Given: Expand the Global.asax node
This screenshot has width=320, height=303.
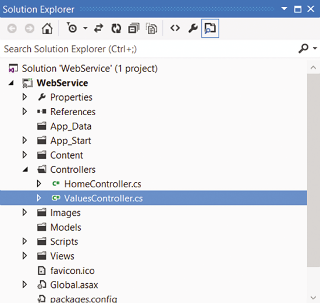Looking at the screenshot, I should click(x=24, y=284).
